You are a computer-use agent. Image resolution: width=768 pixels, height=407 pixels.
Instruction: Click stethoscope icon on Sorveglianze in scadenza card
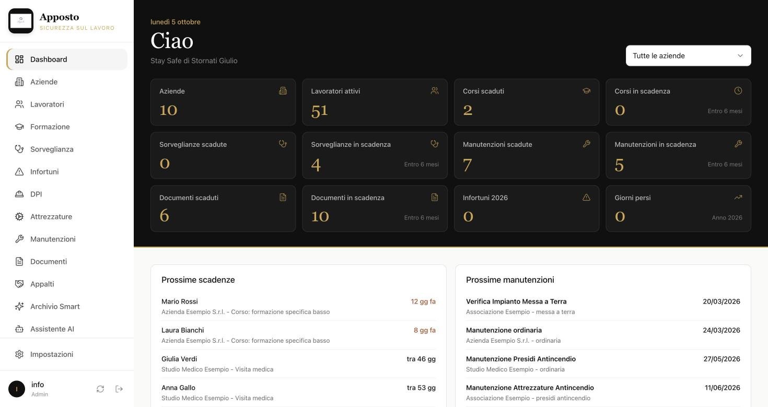pyautogui.click(x=435, y=144)
